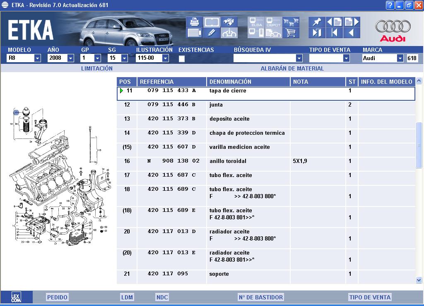The height and width of the screenshot is (306, 424).
Task: Select reference '420 117 013 E'
Action: click(x=171, y=253)
